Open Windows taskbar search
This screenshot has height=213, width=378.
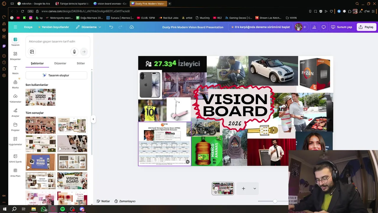point(14,209)
